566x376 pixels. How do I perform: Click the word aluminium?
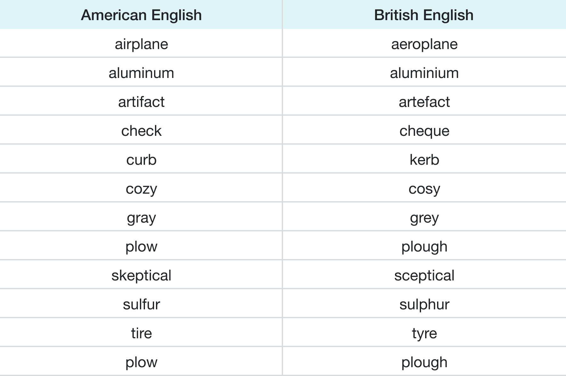(x=424, y=73)
